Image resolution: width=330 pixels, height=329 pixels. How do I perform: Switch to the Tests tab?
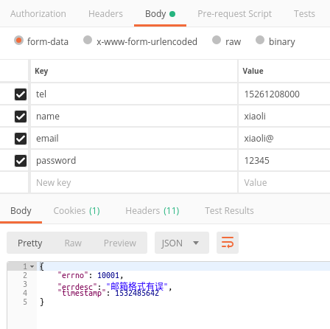[x=304, y=14]
